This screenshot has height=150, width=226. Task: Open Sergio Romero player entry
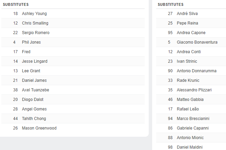coord(36,33)
